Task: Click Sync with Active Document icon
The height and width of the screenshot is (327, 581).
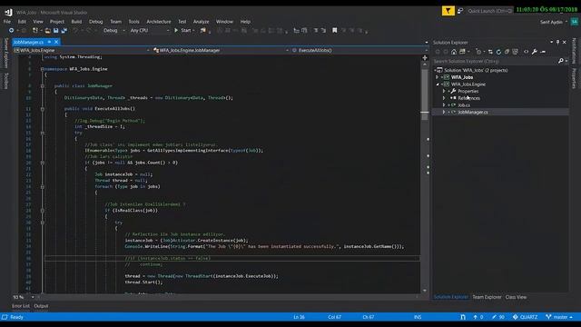Action: pos(490,52)
